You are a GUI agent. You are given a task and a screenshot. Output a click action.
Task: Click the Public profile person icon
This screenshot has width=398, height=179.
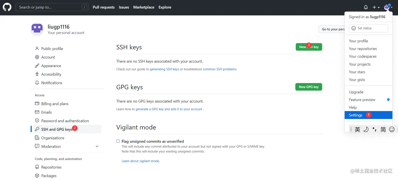coord(37,49)
